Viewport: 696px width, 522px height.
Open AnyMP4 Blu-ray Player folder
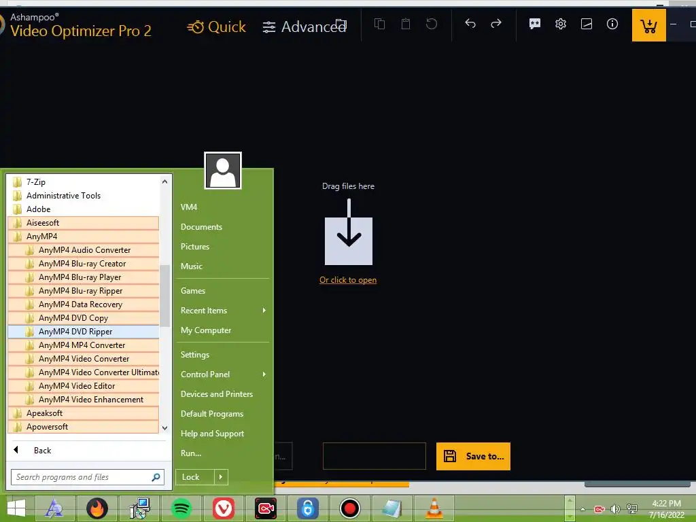pos(84,277)
